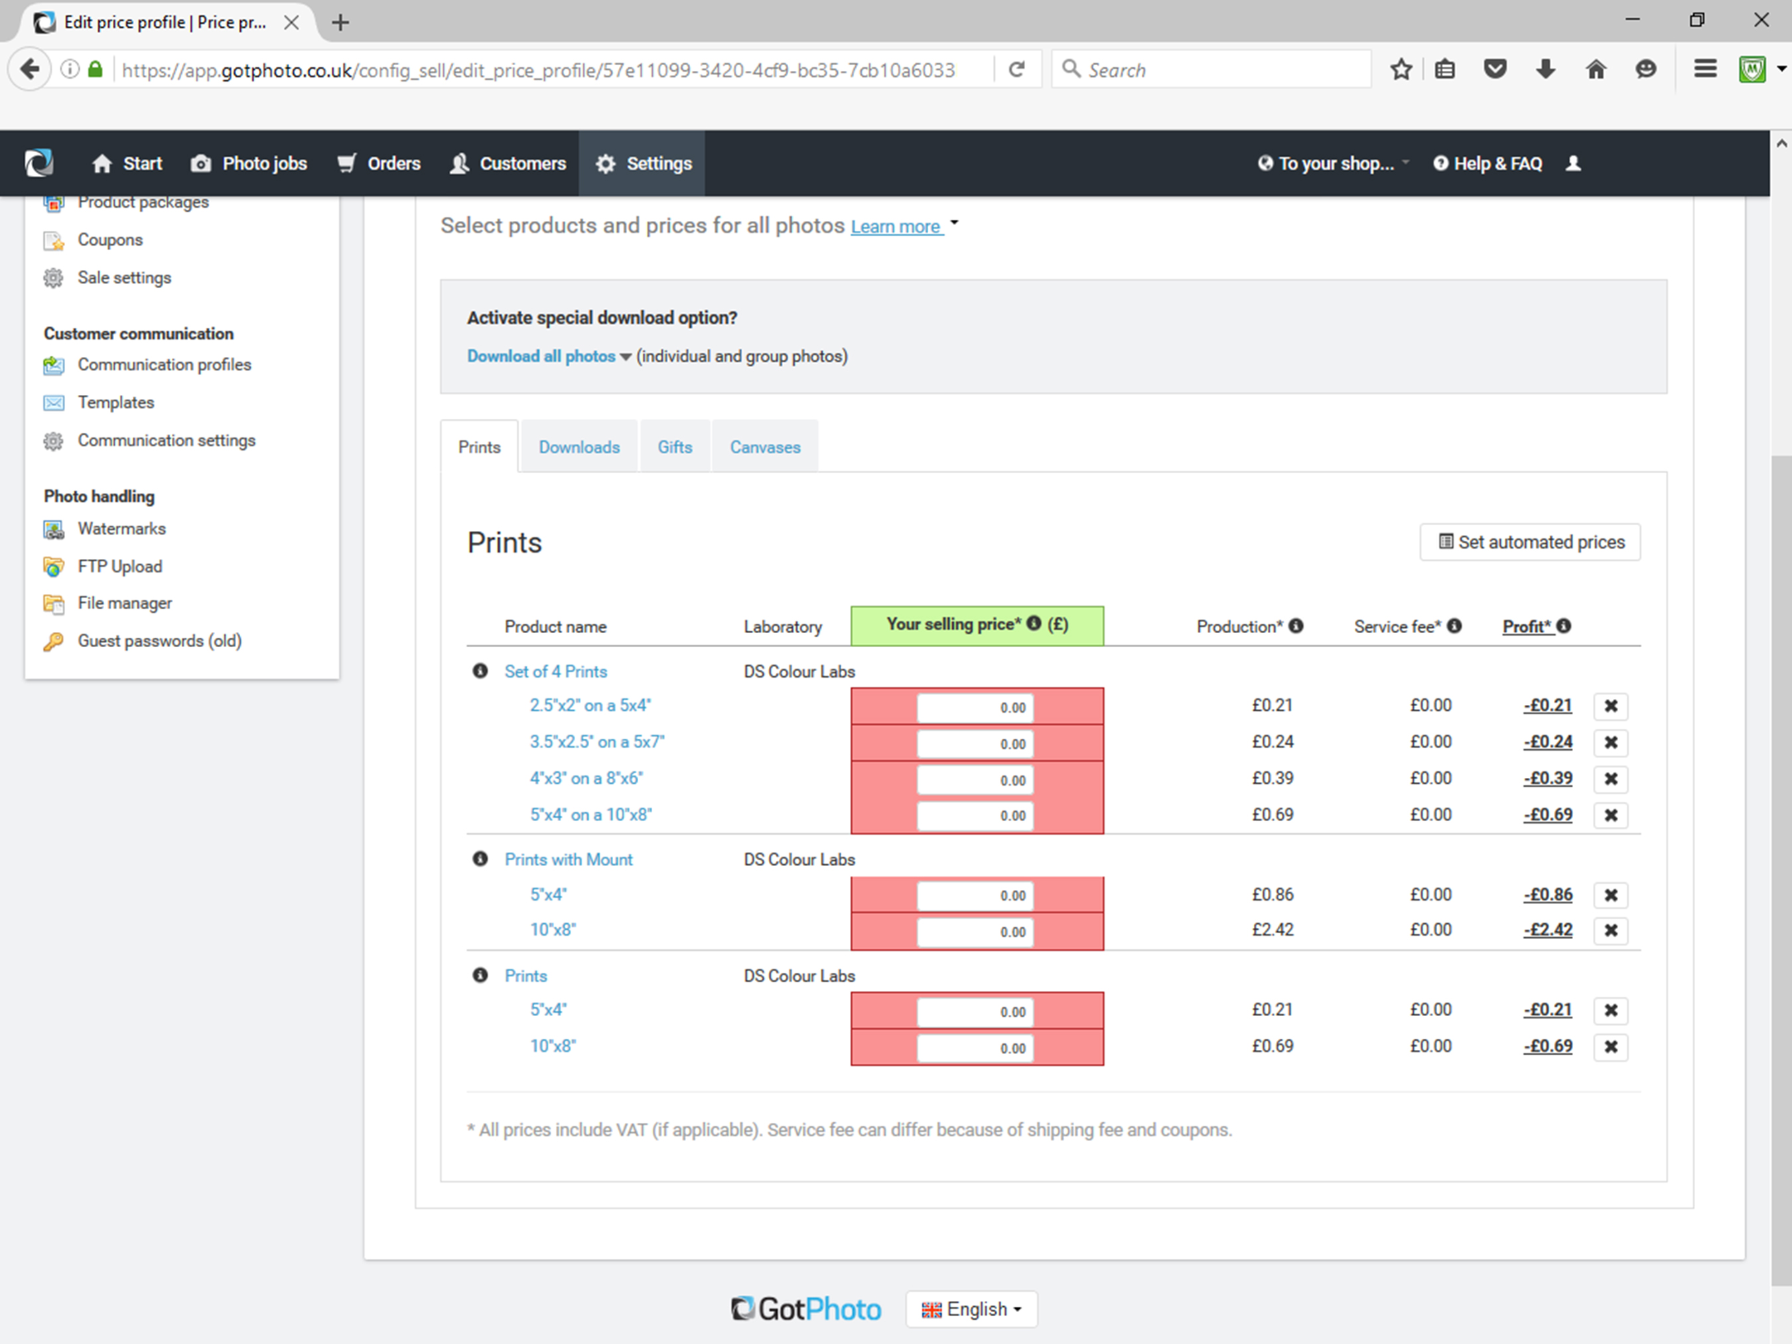This screenshot has width=1792, height=1344.
Task: Click the browser home icon
Action: pos(1595,70)
